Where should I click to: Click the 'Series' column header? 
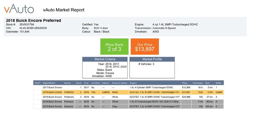67,83
